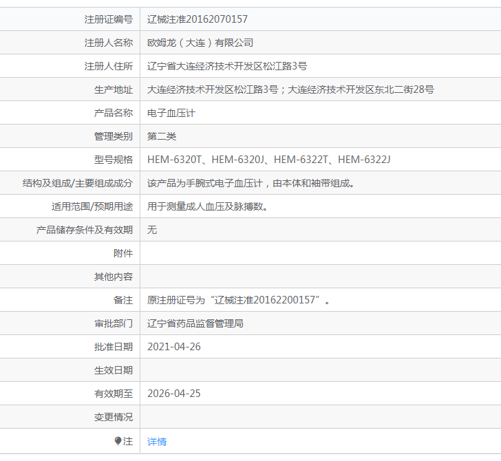501x461 pixels.
Task: Open the 详情 link
Action: (157, 442)
